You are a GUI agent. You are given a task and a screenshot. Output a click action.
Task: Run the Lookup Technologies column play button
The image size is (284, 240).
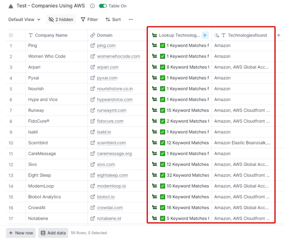tap(205, 35)
